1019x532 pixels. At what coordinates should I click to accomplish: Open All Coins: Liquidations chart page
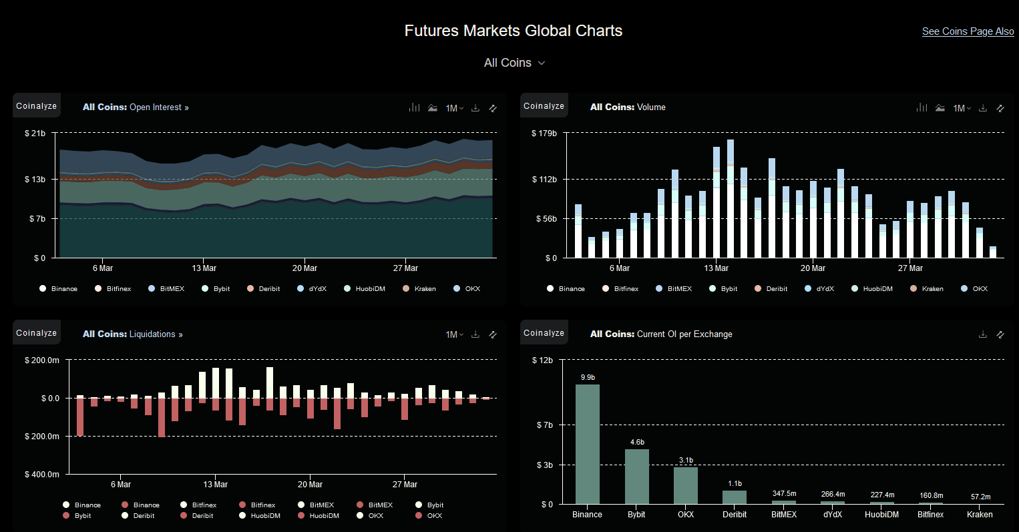pyautogui.click(x=132, y=334)
